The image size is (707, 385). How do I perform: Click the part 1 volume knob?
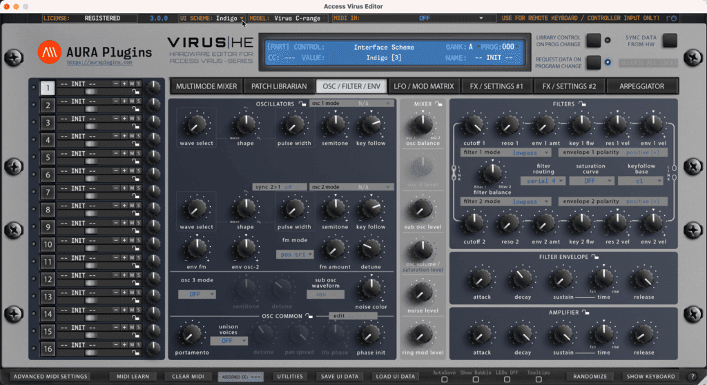click(154, 88)
